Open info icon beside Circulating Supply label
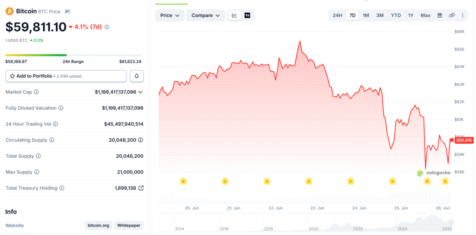Screen dimensions: 476x235 (52, 140)
